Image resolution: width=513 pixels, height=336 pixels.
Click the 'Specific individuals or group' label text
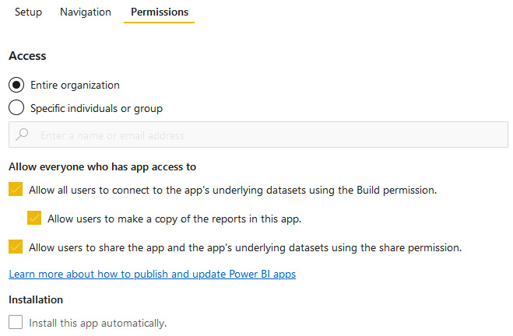[97, 108]
